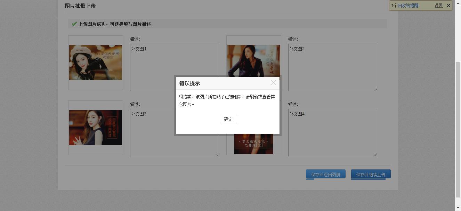Click the 确定 button in error dialog
461x211 pixels.
pos(228,119)
